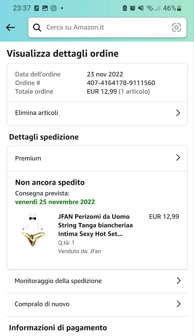This screenshot has height=336, width=194.
Task: Tap the alarm clock status icon
Action: [133, 8]
